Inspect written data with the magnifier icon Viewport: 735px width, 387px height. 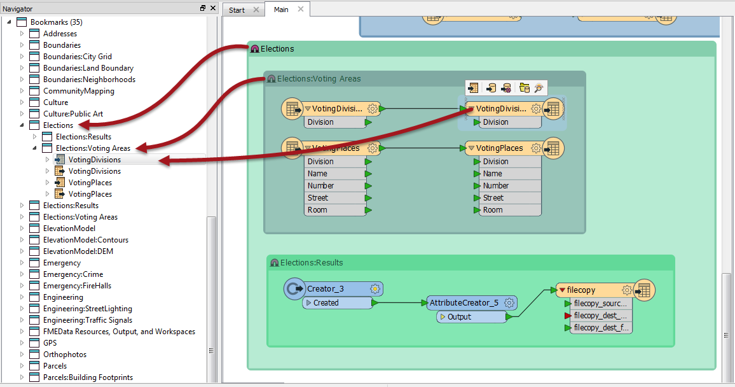pyautogui.click(x=539, y=88)
